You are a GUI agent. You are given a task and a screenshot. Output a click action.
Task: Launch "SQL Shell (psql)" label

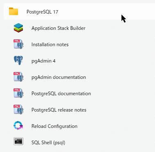[48, 143]
